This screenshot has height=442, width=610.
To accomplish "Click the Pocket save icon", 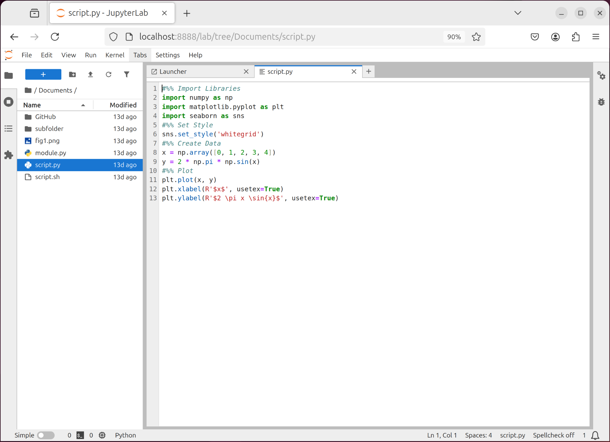I will click(535, 37).
